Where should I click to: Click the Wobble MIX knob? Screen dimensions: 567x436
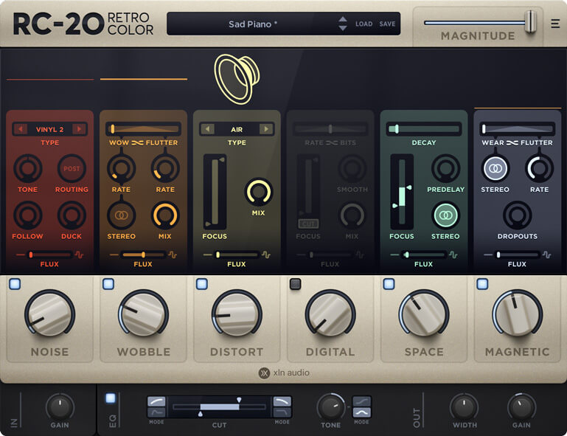[165, 215]
